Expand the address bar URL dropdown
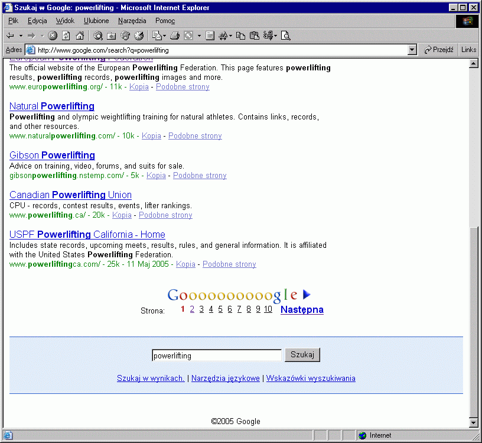This screenshot has height=443, width=482. coord(412,50)
